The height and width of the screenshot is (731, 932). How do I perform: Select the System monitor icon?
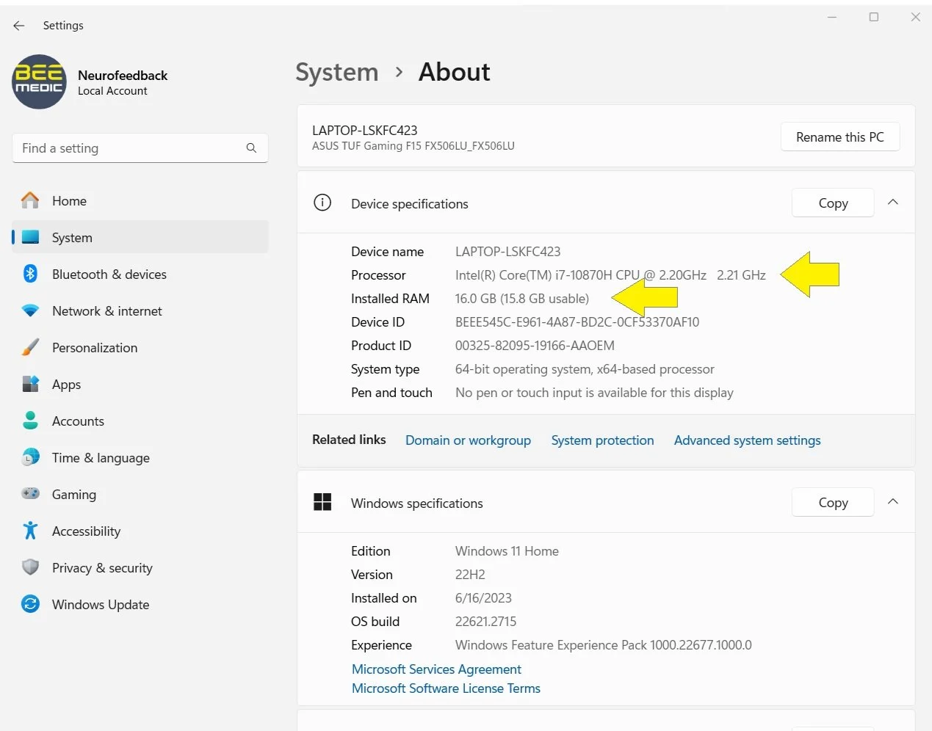30,237
